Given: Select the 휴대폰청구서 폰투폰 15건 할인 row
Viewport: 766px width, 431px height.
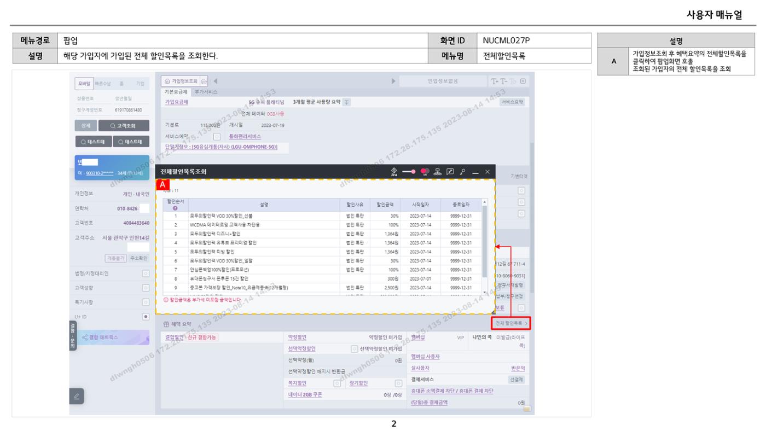Looking at the screenshot, I should (x=323, y=278).
